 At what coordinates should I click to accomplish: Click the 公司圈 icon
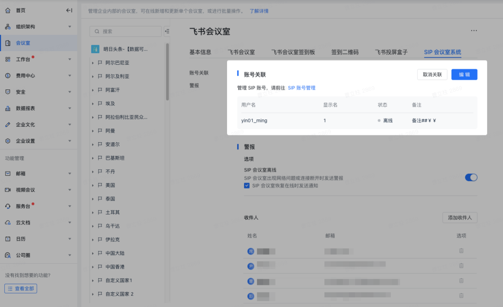tap(8, 255)
